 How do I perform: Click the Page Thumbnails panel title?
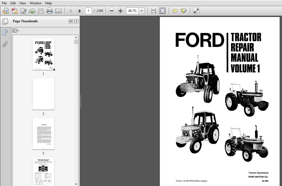[25, 21]
